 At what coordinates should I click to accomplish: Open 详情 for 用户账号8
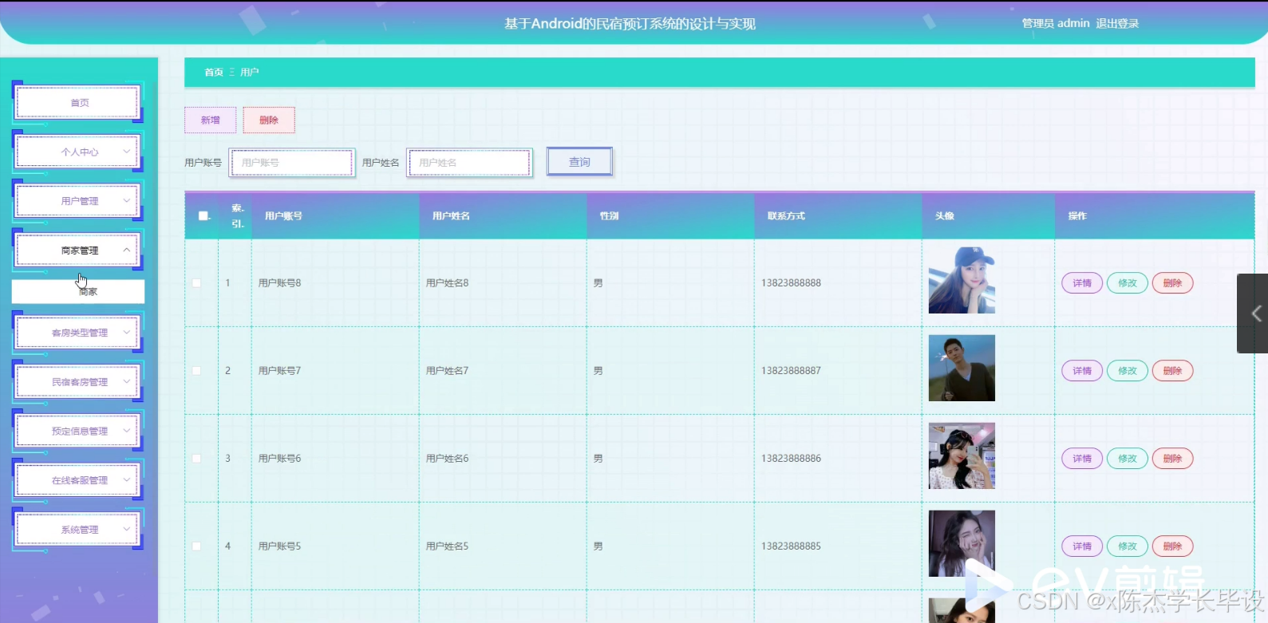coord(1082,283)
